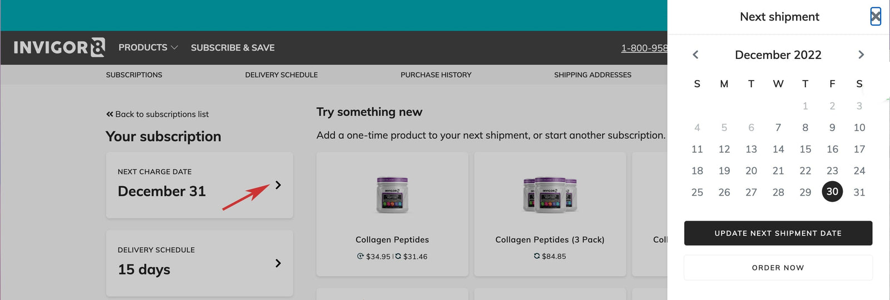Advance calendar to next month
This screenshot has width=890, height=300.
pyautogui.click(x=861, y=54)
